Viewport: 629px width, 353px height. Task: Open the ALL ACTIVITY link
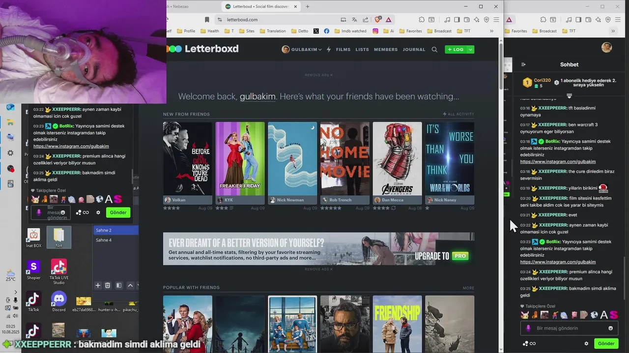(x=458, y=114)
